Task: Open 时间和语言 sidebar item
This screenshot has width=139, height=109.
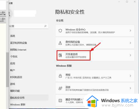Action: [16, 77]
